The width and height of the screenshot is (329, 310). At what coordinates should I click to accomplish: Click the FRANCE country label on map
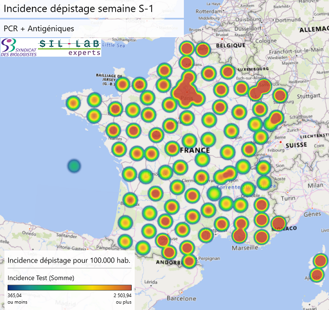pos(195,150)
